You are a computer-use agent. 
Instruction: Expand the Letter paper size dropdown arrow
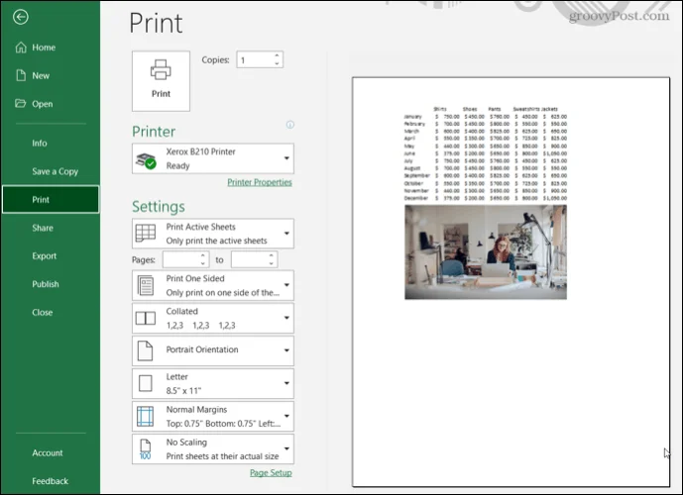coord(286,384)
